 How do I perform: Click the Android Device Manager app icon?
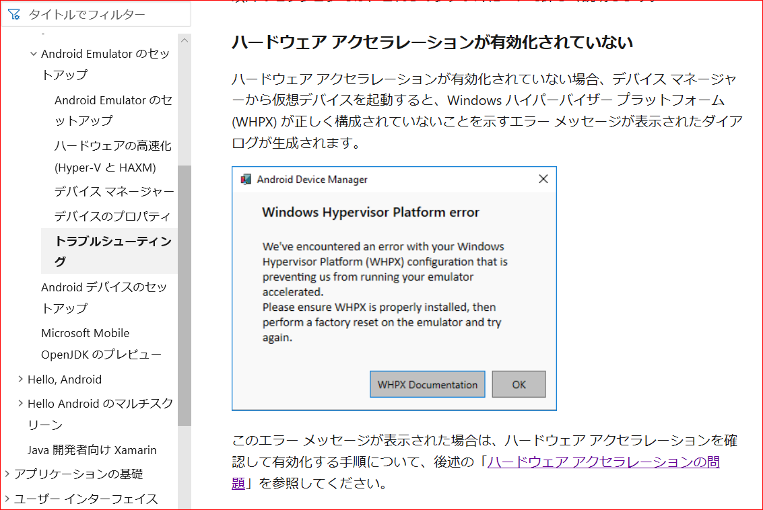[246, 180]
